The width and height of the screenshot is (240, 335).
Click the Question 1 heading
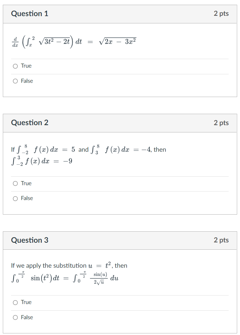coord(30,14)
